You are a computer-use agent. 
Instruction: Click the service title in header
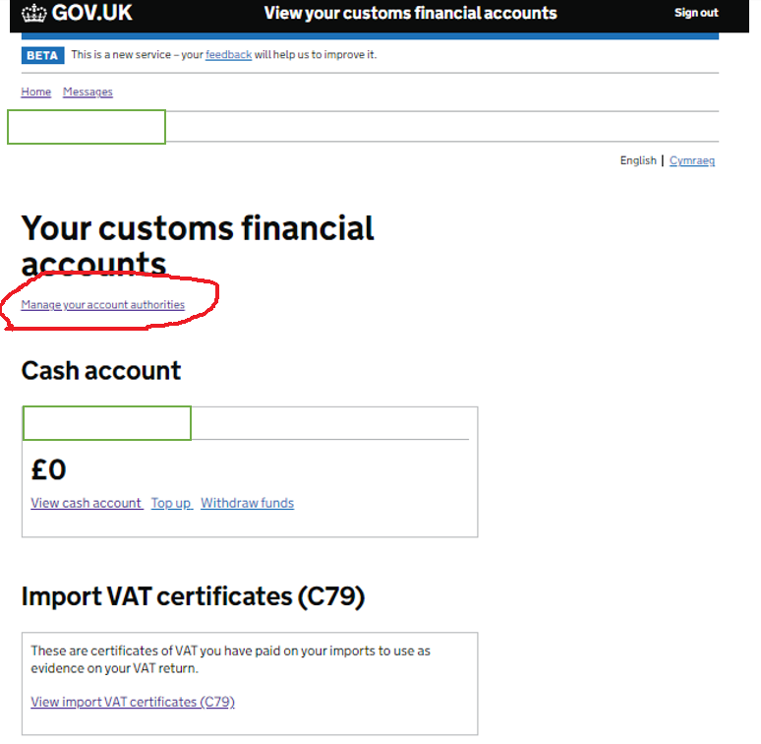click(x=410, y=13)
